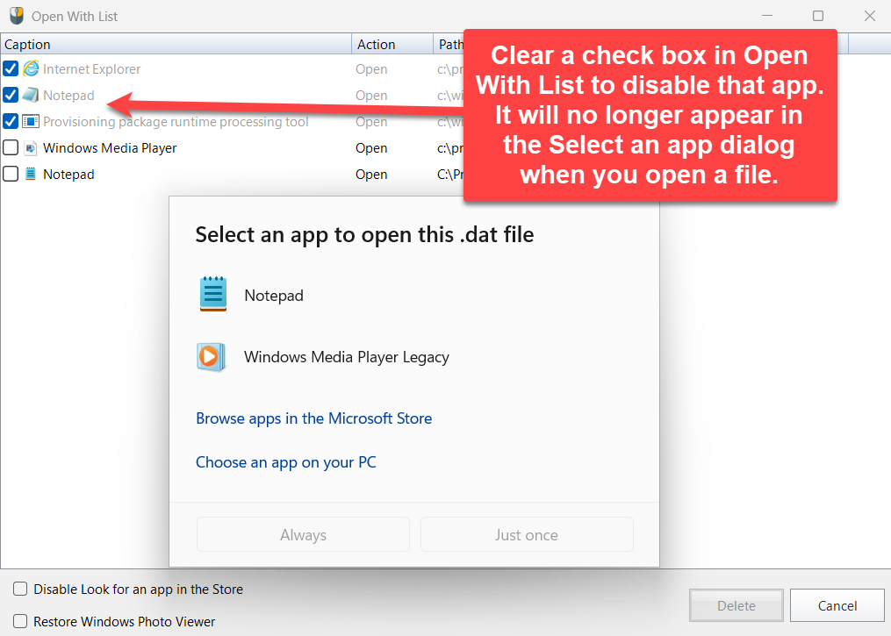The width and height of the screenshot is (891, 636).
Task: Enable Restore Windows Photo Viewer
Action: 20,621
